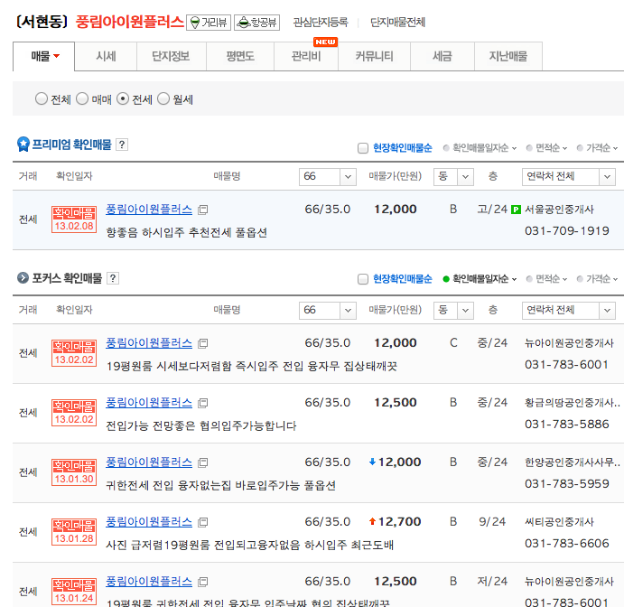Click the 씨티공인중개사 agency name
The width and height of the screenshot is (624, 607).
pos(559,522)
